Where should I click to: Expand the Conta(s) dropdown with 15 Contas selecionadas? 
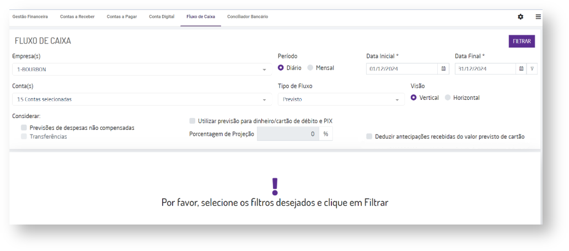[142, 99]
